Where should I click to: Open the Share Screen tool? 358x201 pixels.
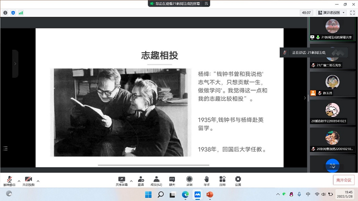[x=122, y=181]
